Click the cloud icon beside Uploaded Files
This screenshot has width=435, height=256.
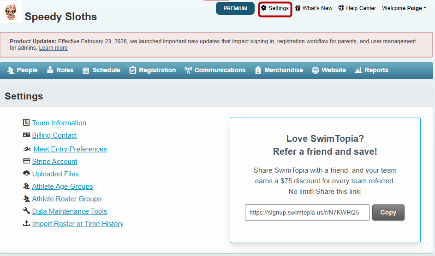(x=26, y=174)
